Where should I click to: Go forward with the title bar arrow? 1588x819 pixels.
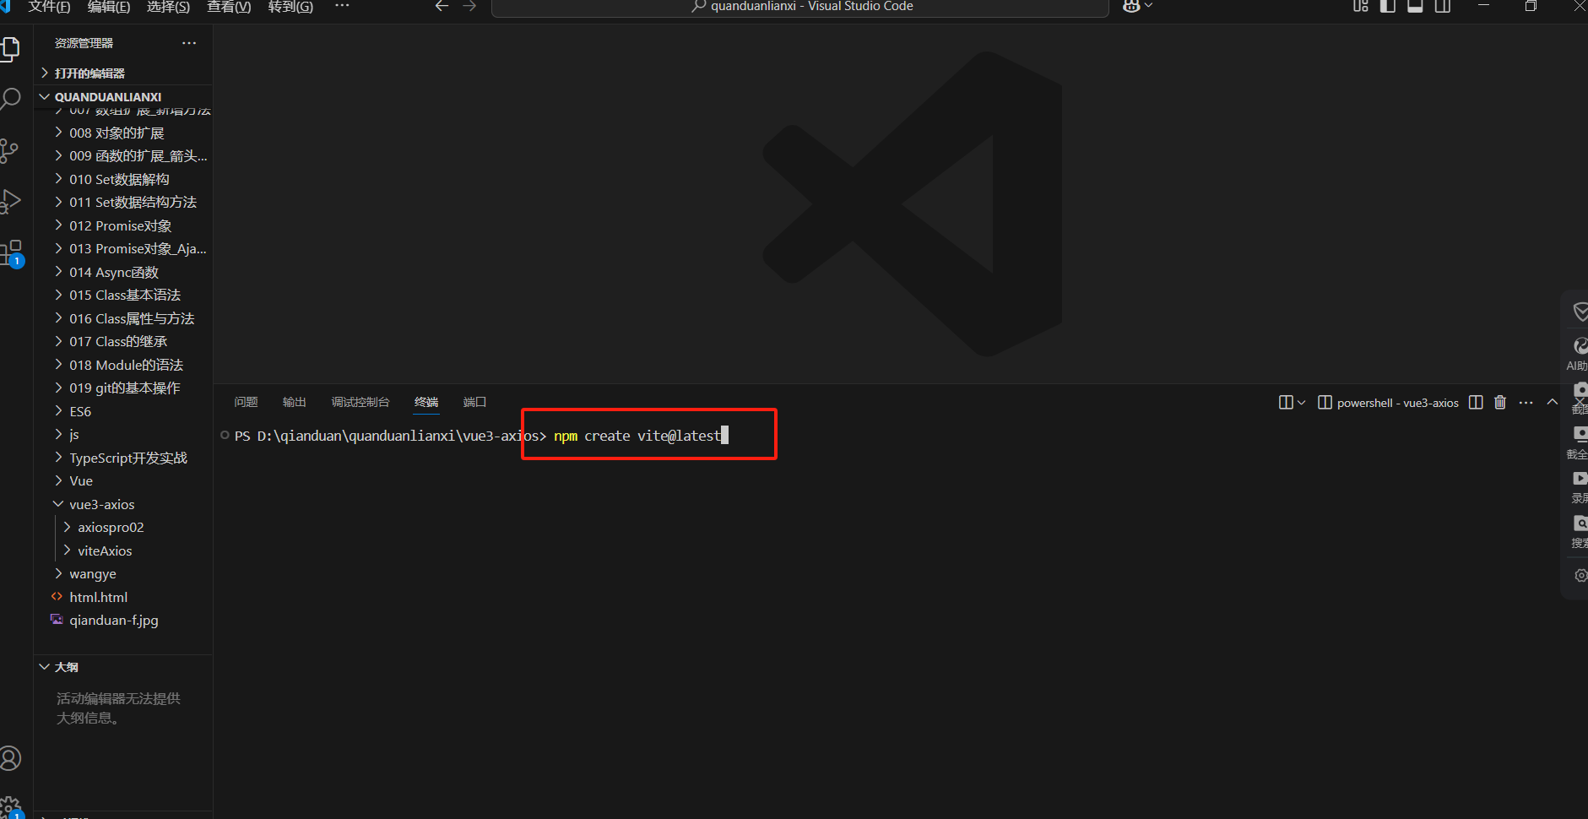[x=470, y=7]
